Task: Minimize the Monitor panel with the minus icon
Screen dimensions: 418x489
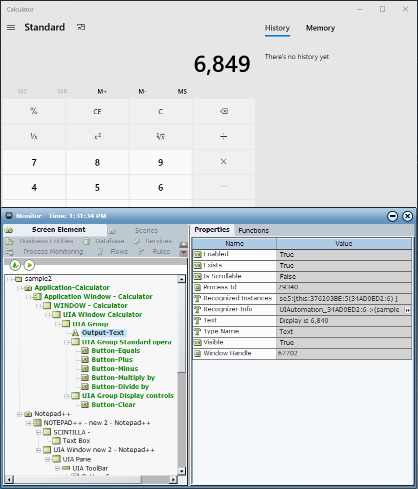Action: coord(393,216)
